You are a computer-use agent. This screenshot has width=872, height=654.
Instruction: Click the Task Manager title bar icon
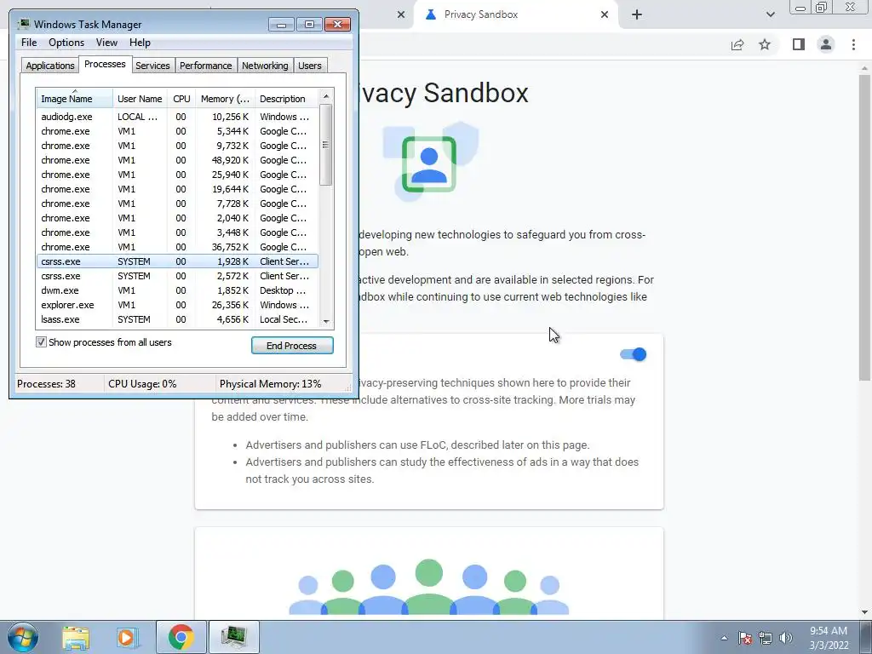pyautogui.click(x=23, y=24)
